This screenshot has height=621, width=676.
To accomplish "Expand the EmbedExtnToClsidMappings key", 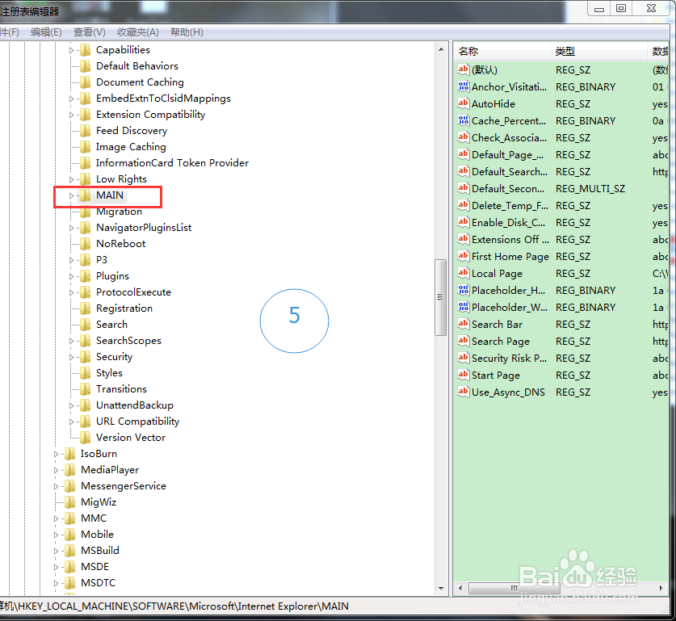I will [71, 99].
